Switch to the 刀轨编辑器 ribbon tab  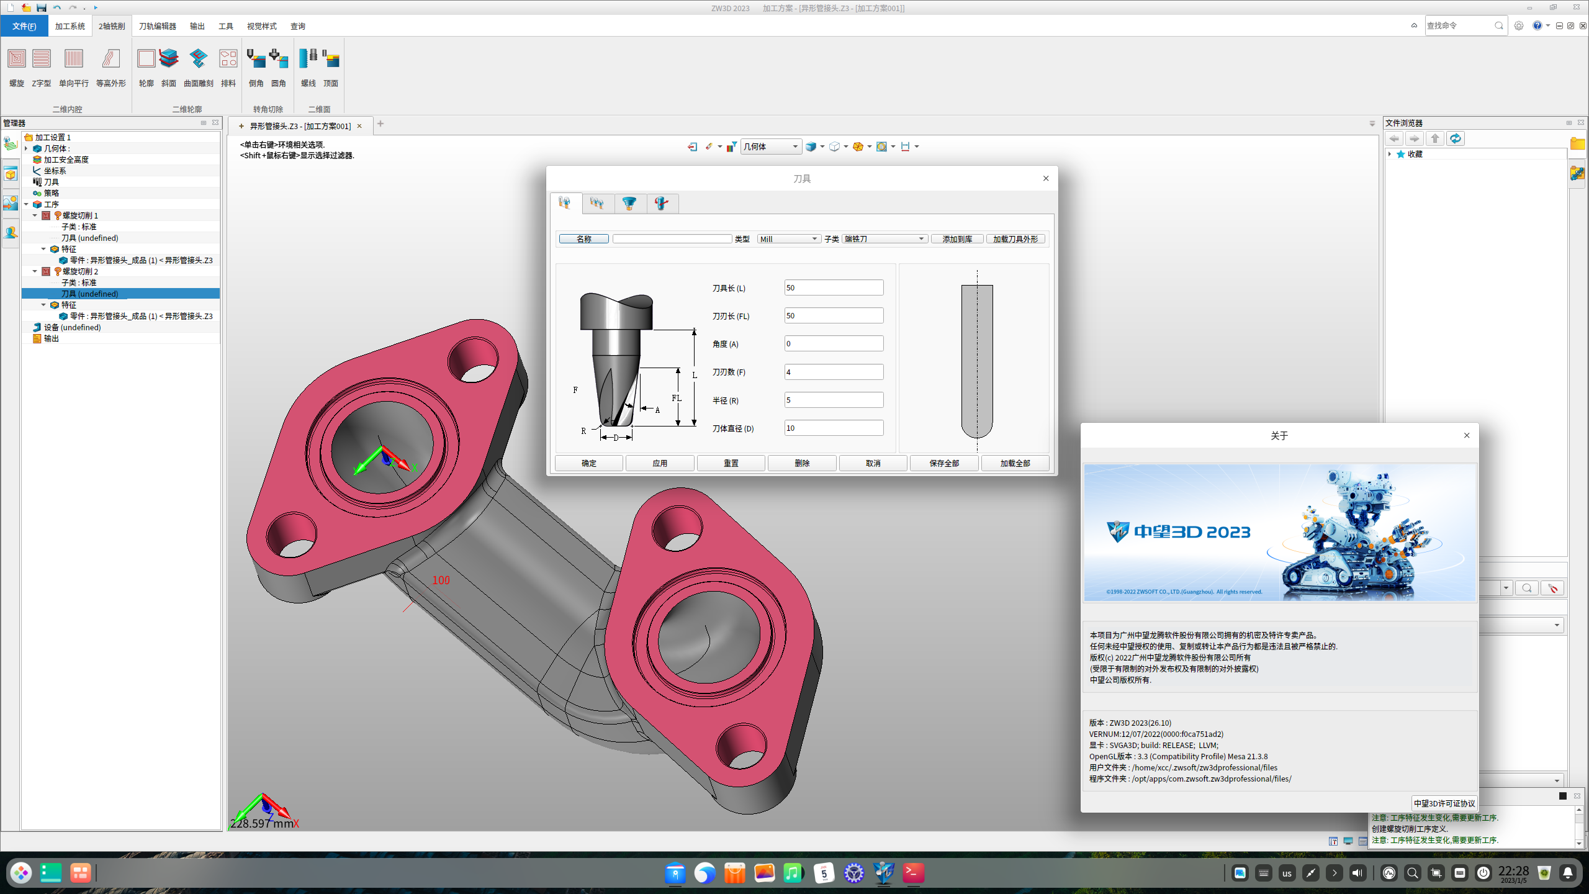tap(156, 25)
